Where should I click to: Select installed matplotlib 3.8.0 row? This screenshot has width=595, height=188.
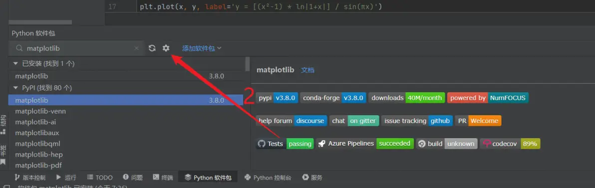pyautogui.click(x=126, y=76)
